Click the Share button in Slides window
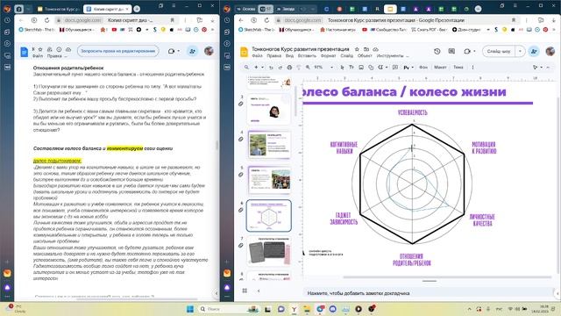Screen dimensions: 561x316 pos(534,51)
